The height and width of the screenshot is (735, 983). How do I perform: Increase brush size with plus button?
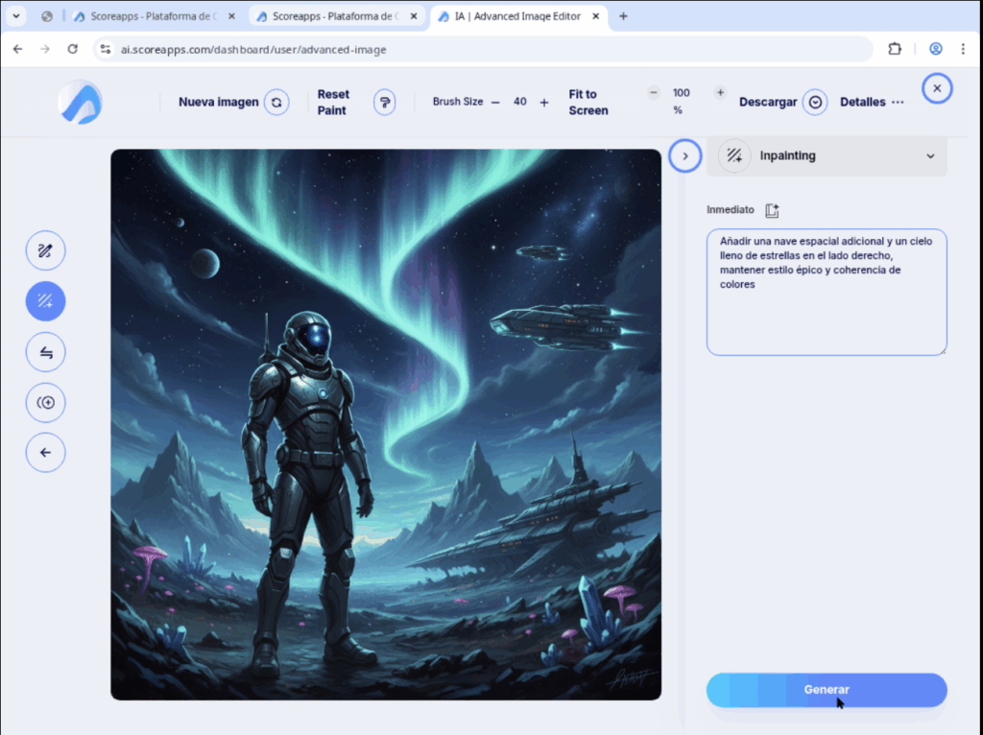tap(544, 102)
